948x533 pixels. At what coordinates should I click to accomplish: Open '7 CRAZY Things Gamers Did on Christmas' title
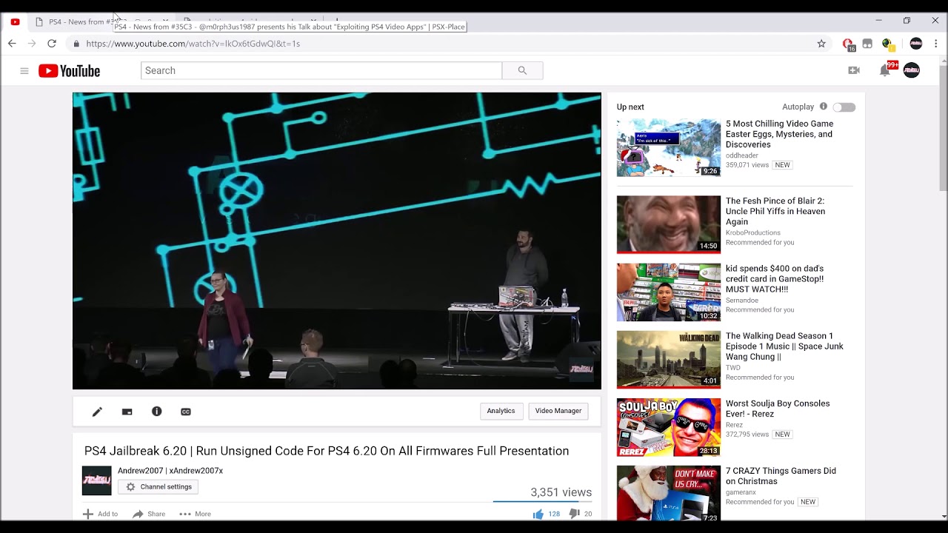click(781, 476)
